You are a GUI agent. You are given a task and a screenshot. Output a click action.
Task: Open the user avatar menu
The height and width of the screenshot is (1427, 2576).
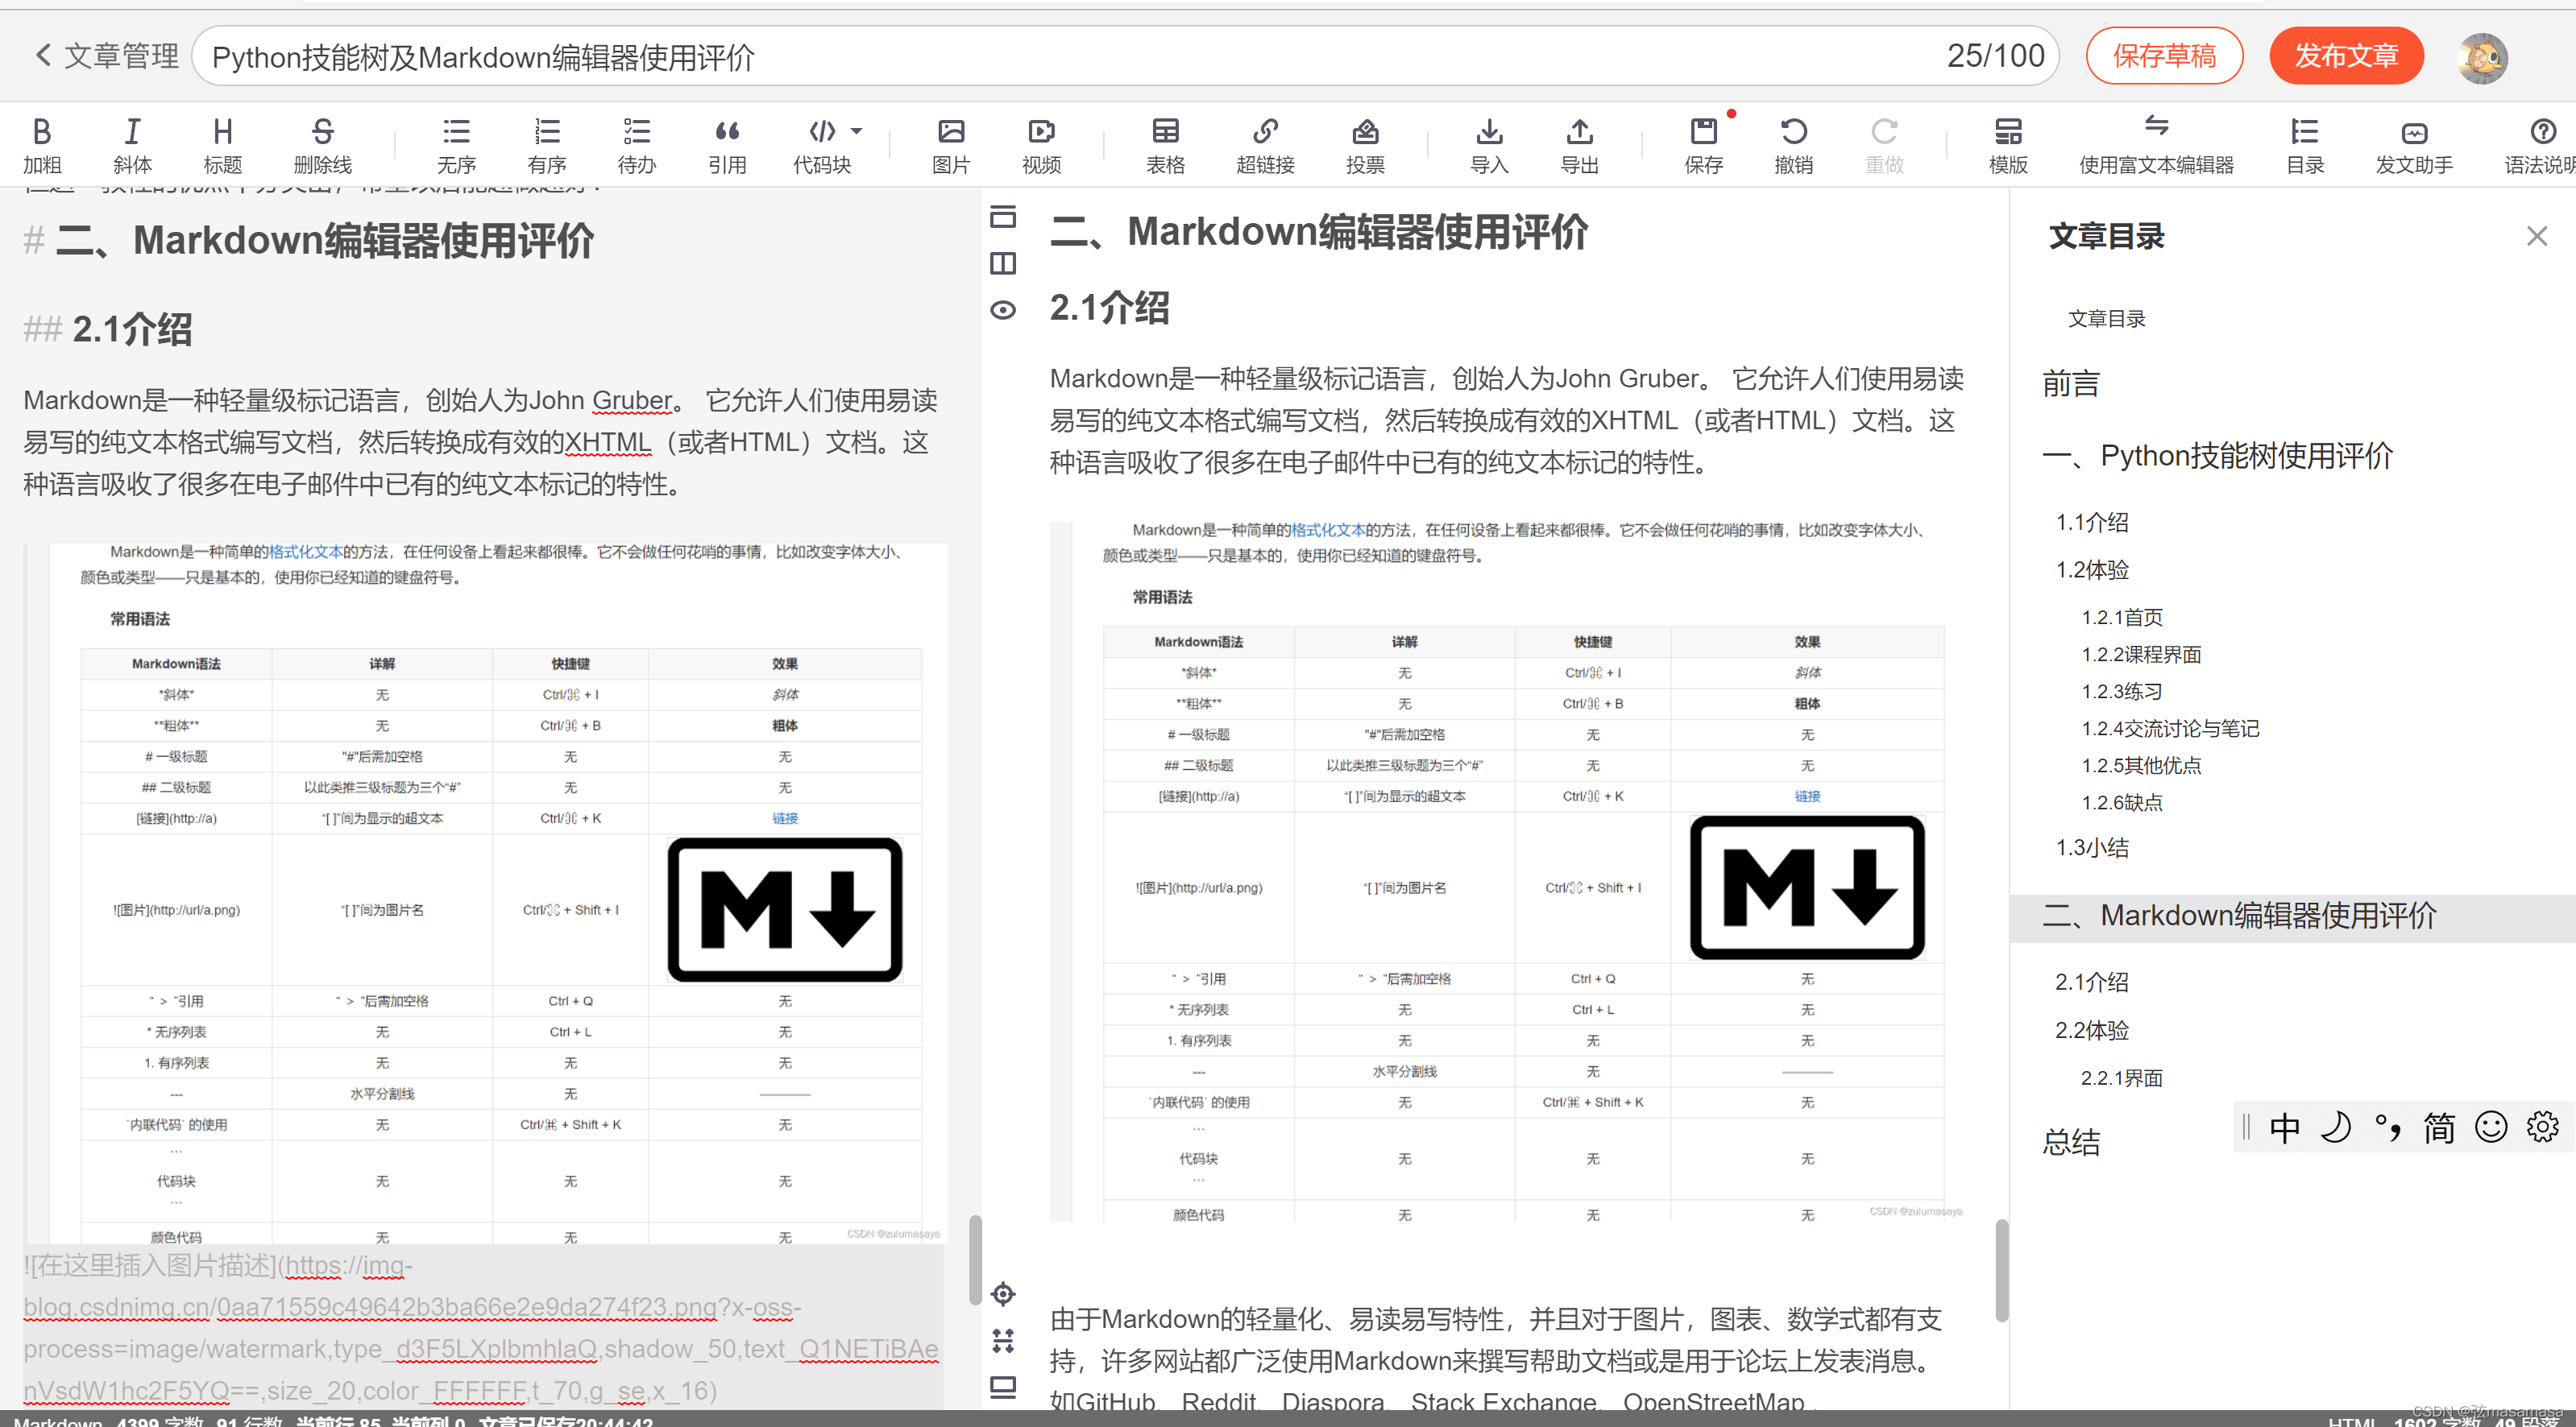point(2481,57)
